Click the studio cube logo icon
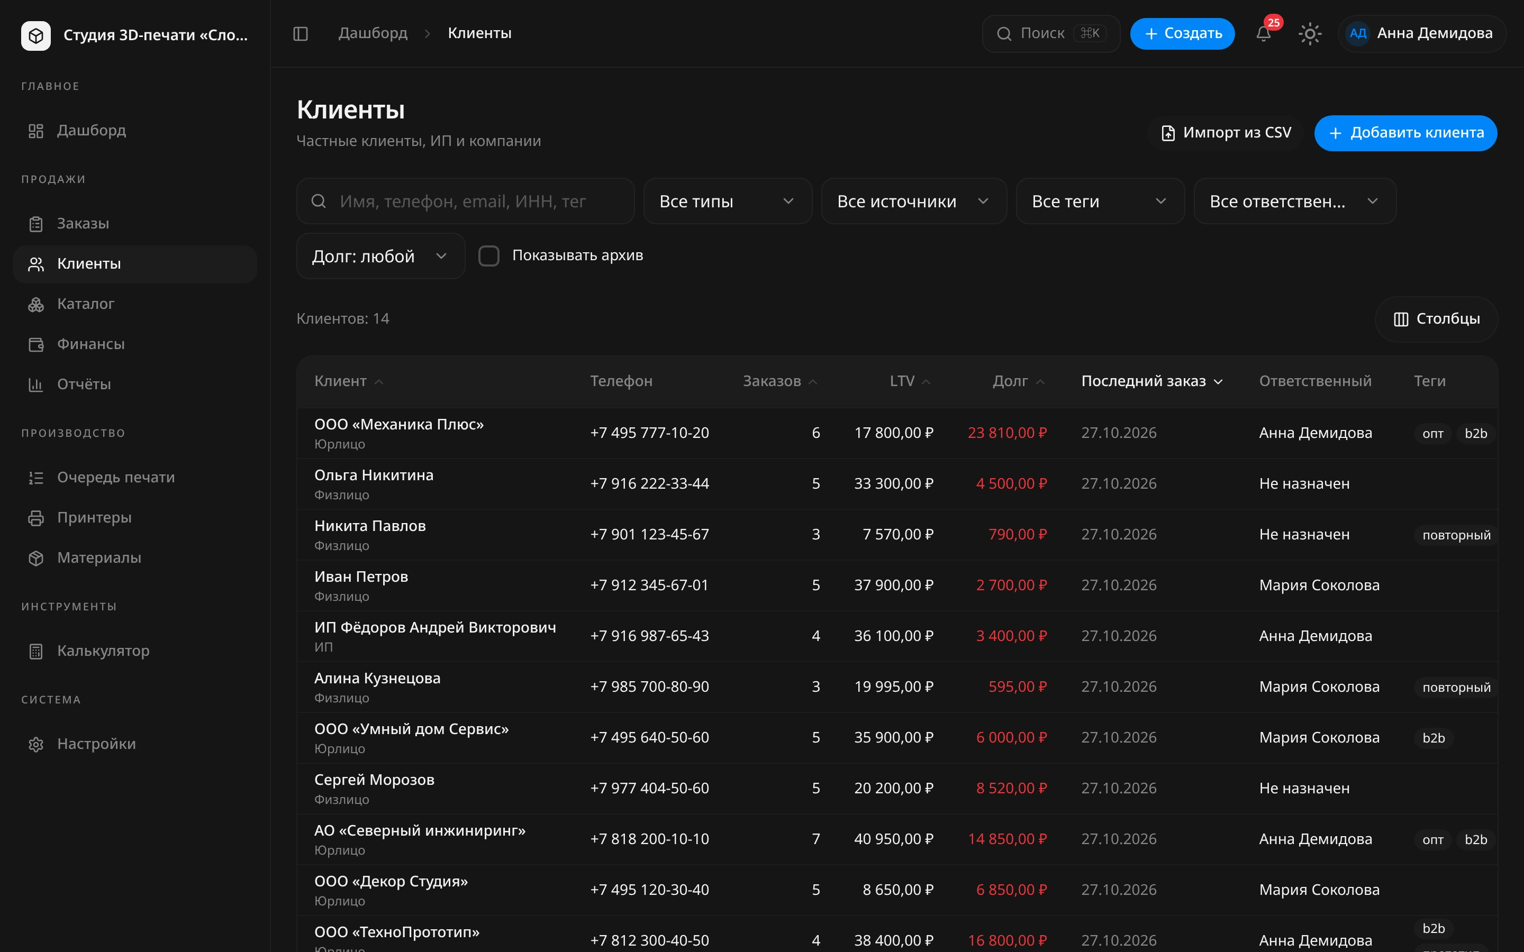This screenshot has width=1524, height=952. tap(36, 35)
